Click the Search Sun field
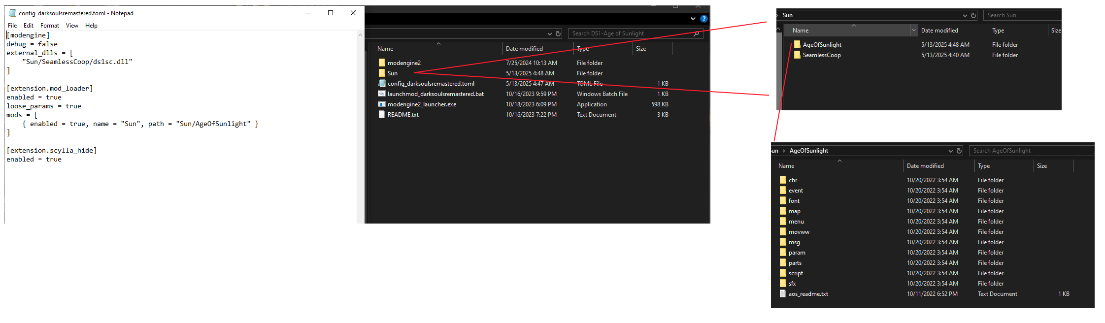 click(1023, 15)
